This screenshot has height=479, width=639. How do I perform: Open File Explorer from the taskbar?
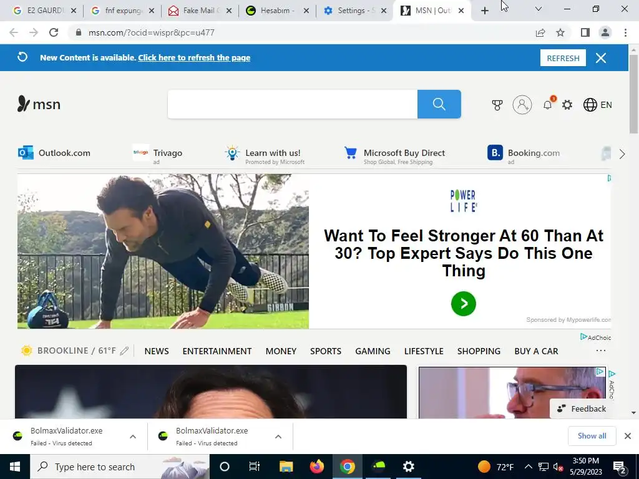pos(286,467)
